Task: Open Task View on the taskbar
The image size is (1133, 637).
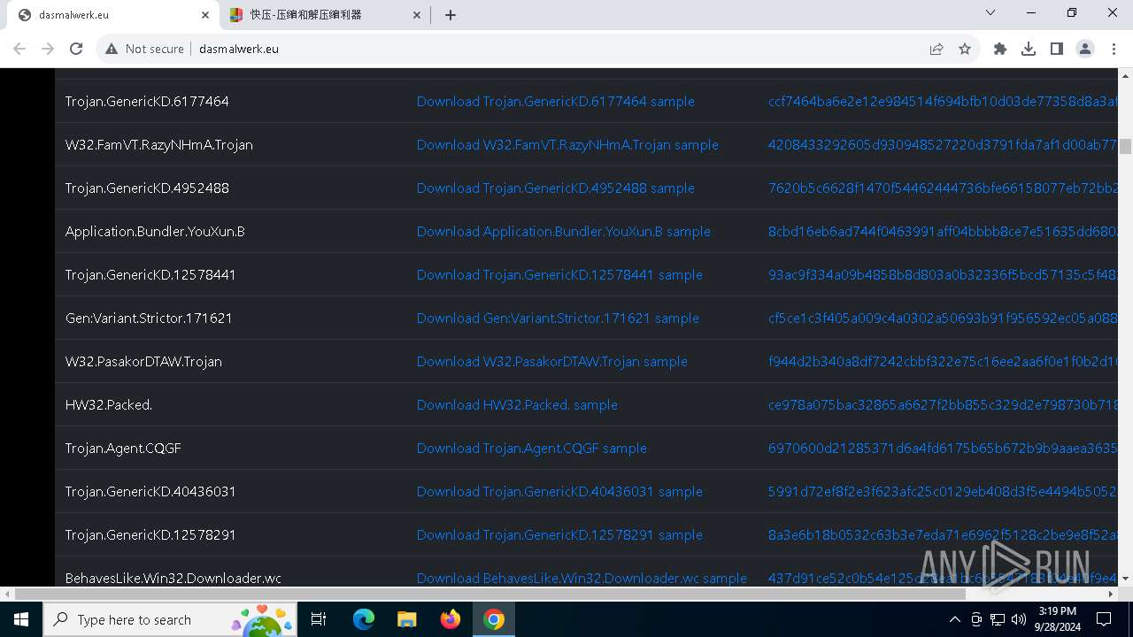Action: point(320,619)
